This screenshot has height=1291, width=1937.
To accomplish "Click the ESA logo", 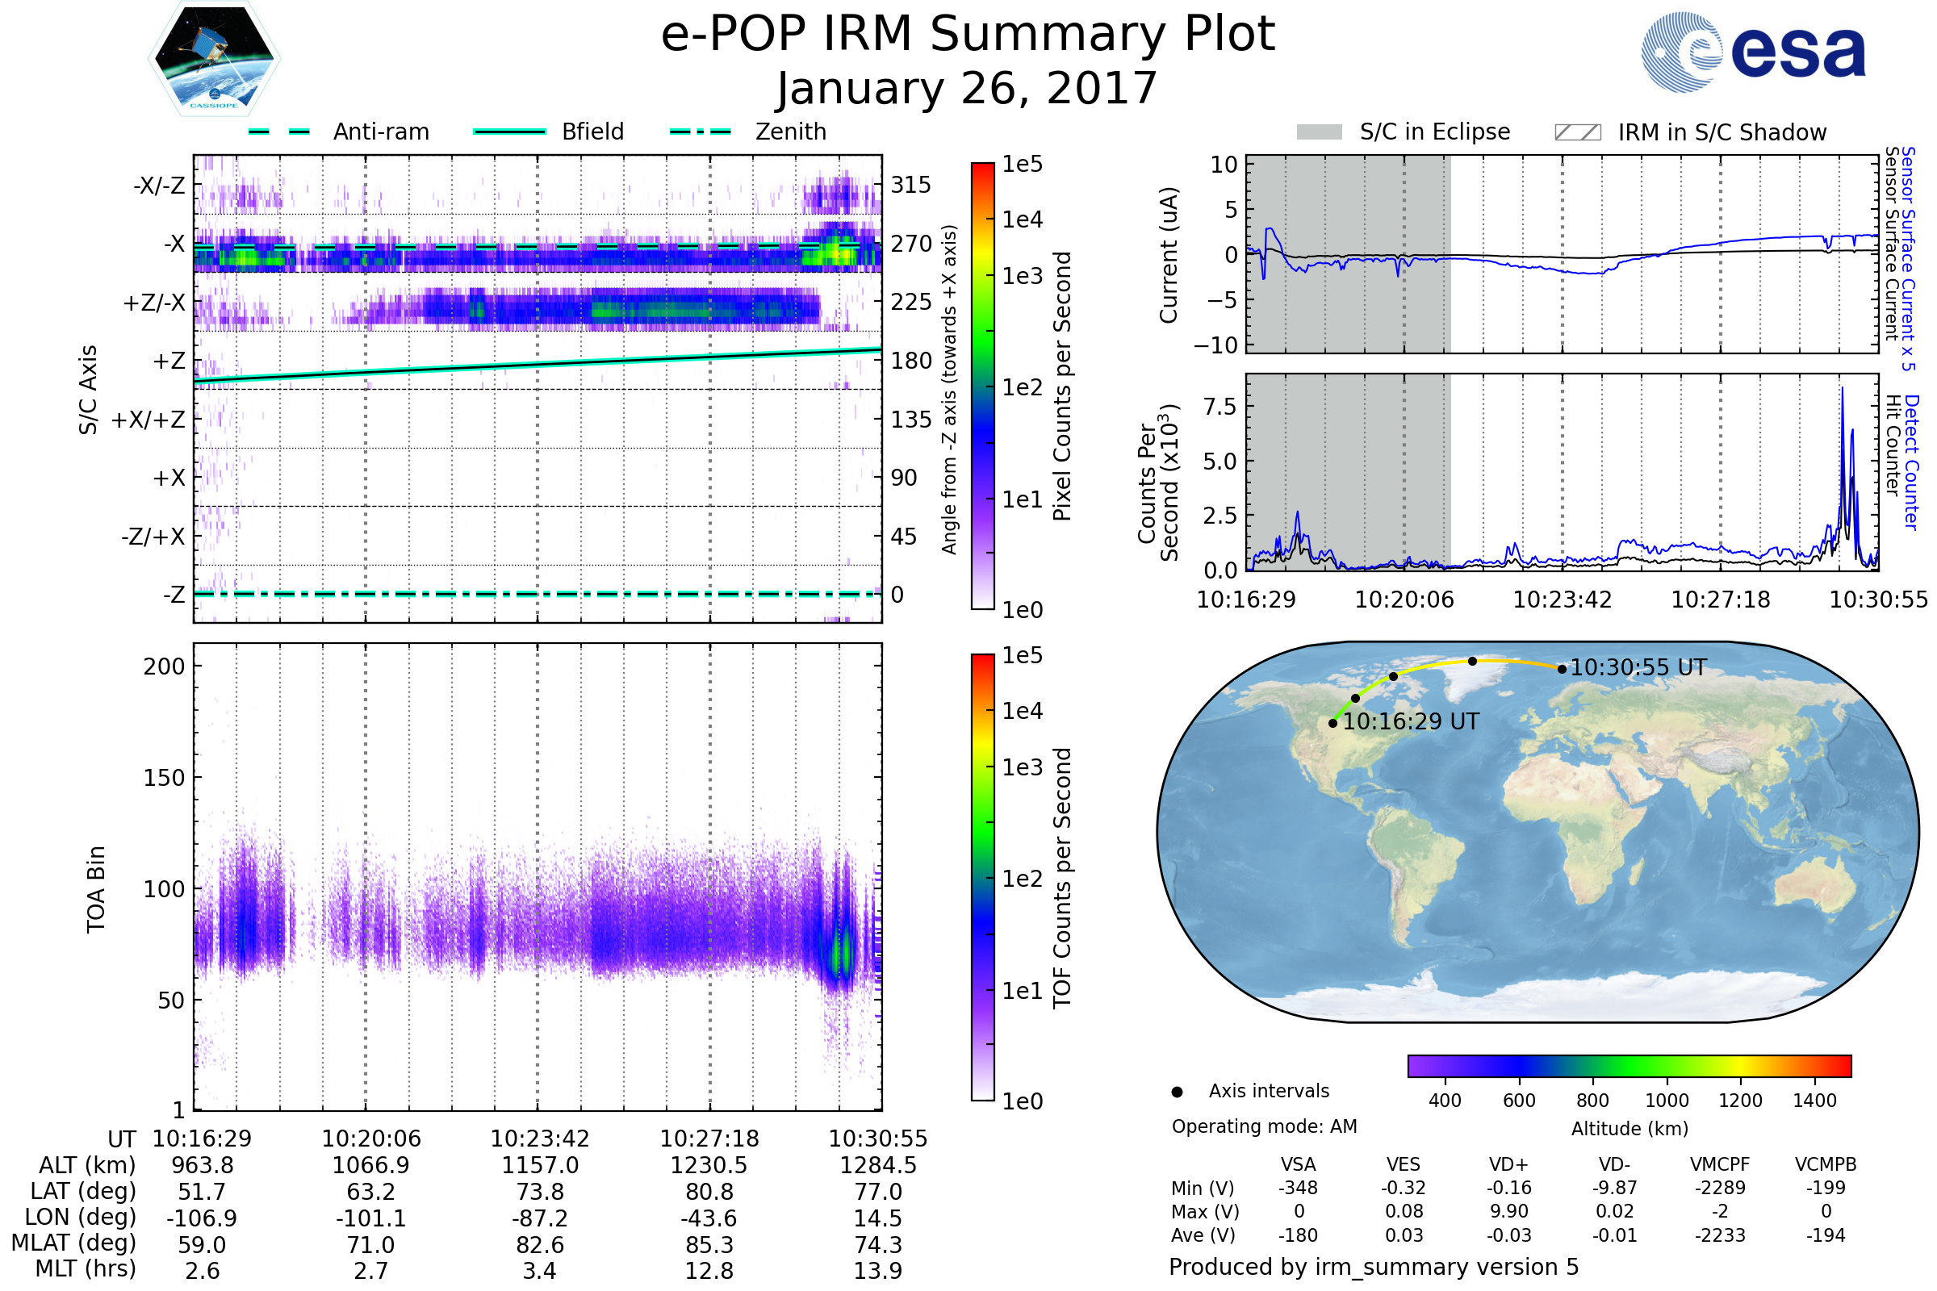I will click(x=1753, y=52).
